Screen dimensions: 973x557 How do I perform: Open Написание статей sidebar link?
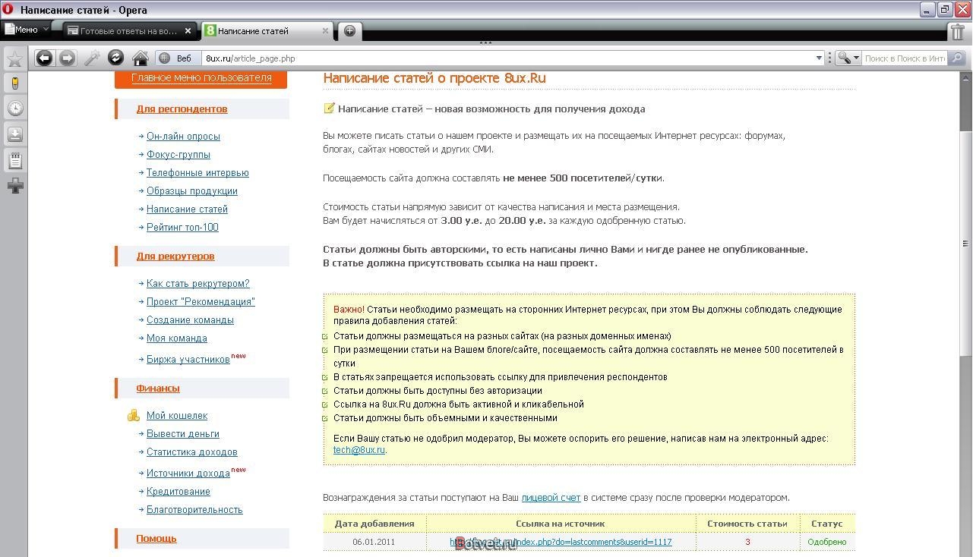187,209
